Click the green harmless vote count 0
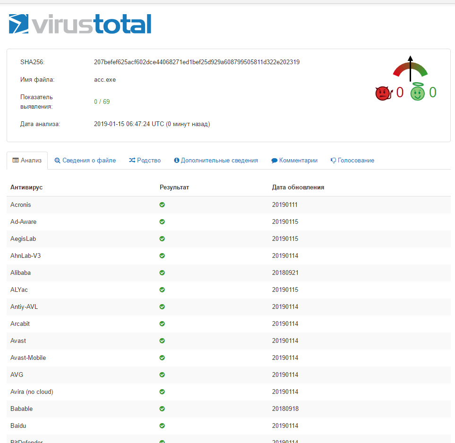The height and width of the screenshot is (443, 455). [x=433, y=93]
